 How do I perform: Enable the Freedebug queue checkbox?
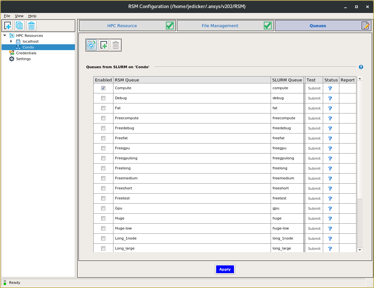[x=103, y=128]
